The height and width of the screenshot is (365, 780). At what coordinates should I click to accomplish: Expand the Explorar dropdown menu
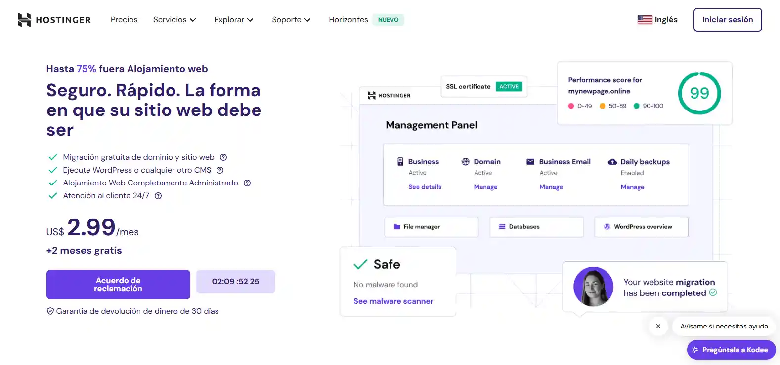[233, 20]
